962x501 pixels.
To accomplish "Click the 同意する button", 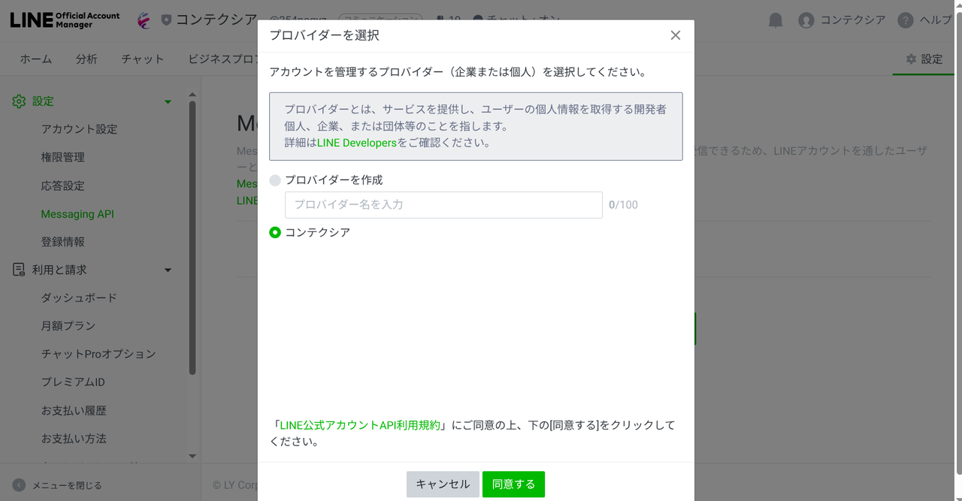I will click(x=513, y=484).
